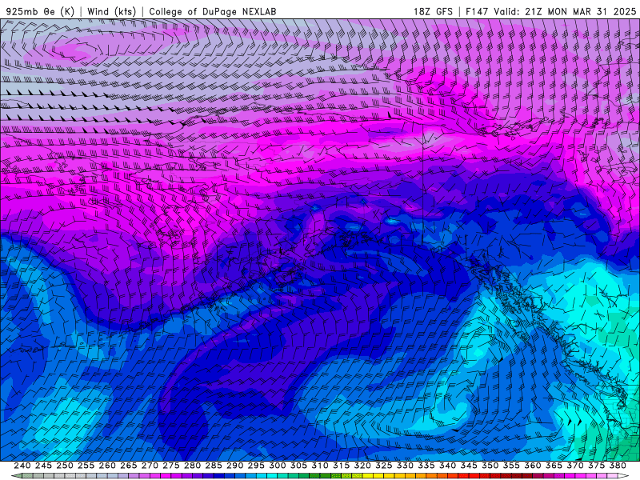Click the 255 value on the color scale
640x480 pixels.
(86, 466)
